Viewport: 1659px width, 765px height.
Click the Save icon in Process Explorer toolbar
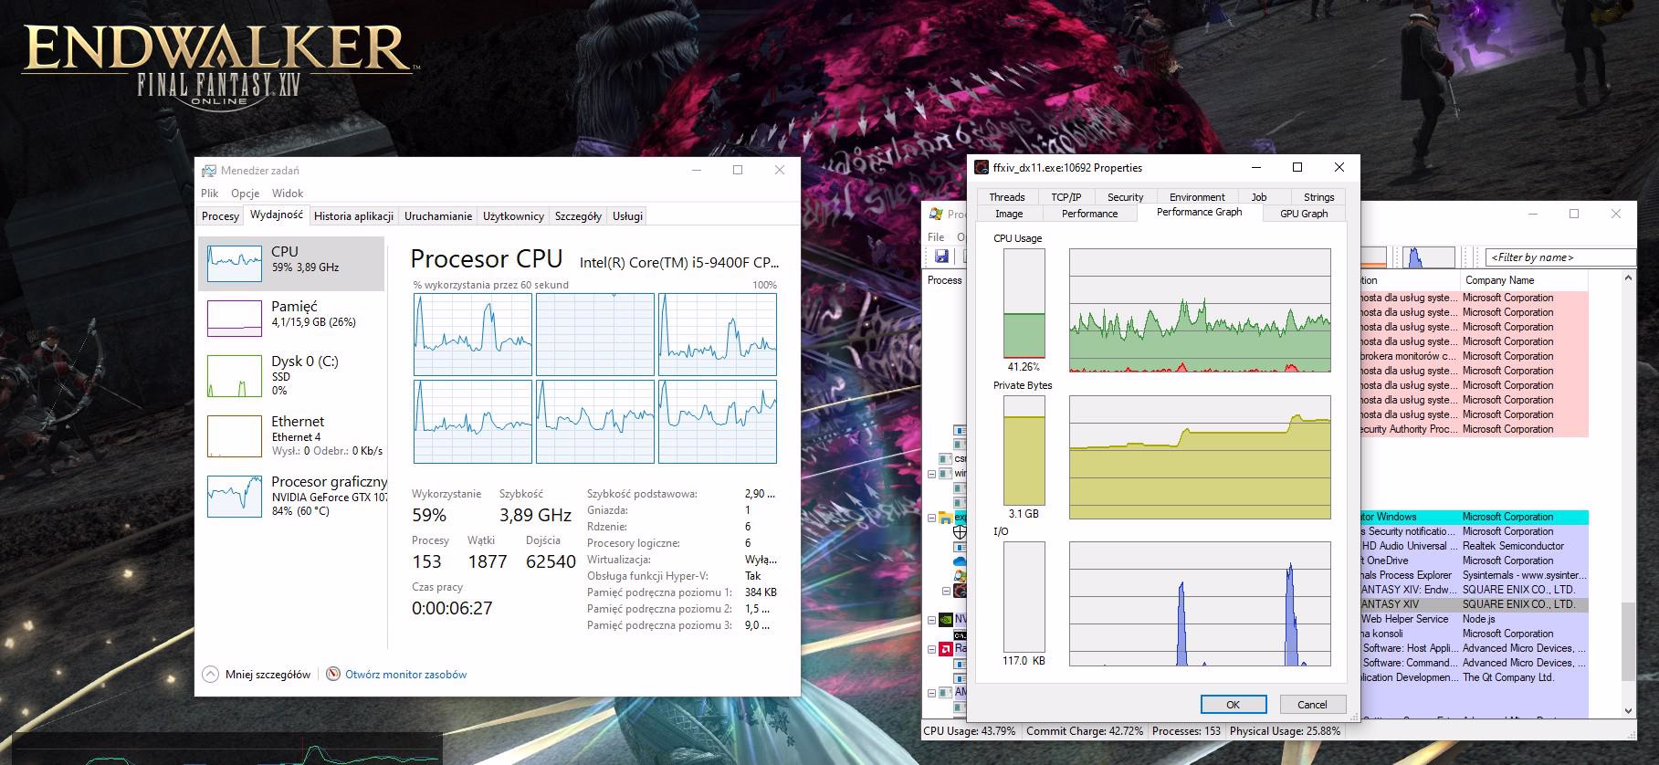pos(941,257)
